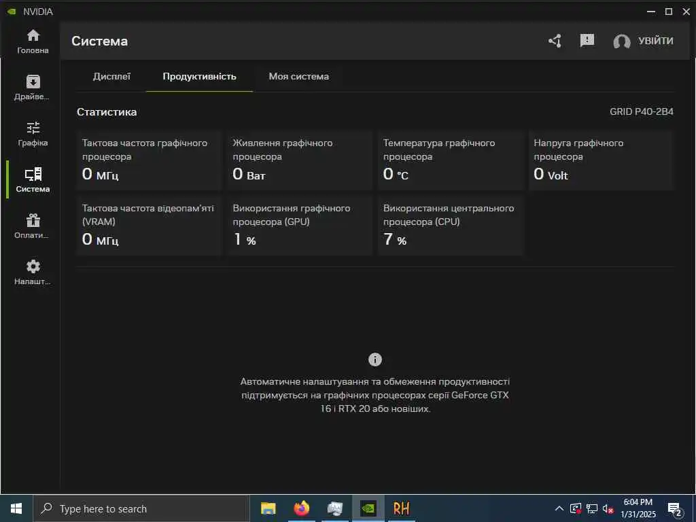
Task: Open File Explorer from taskbar
Action: (x=268, y=508)
